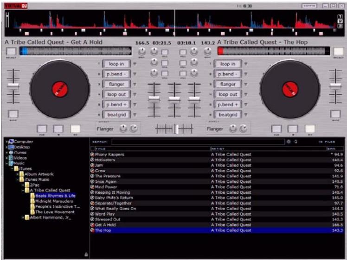Click the lock icon in folder panel
This screenshot has width=347, height=260.
[x=86, y=254]
